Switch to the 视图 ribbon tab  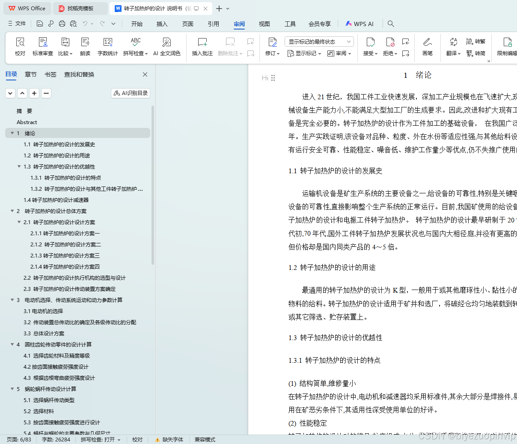264,24
